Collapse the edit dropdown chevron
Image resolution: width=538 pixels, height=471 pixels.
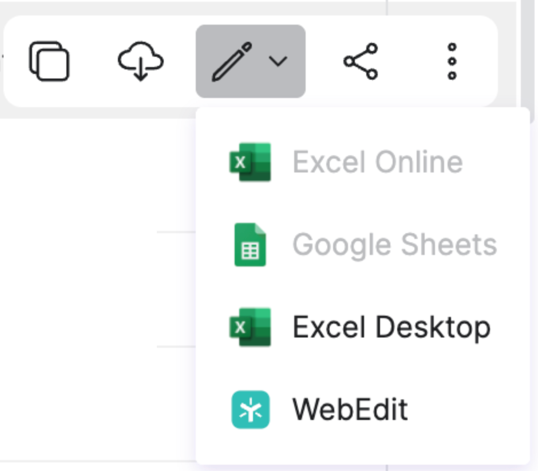(x=278, y=61)
